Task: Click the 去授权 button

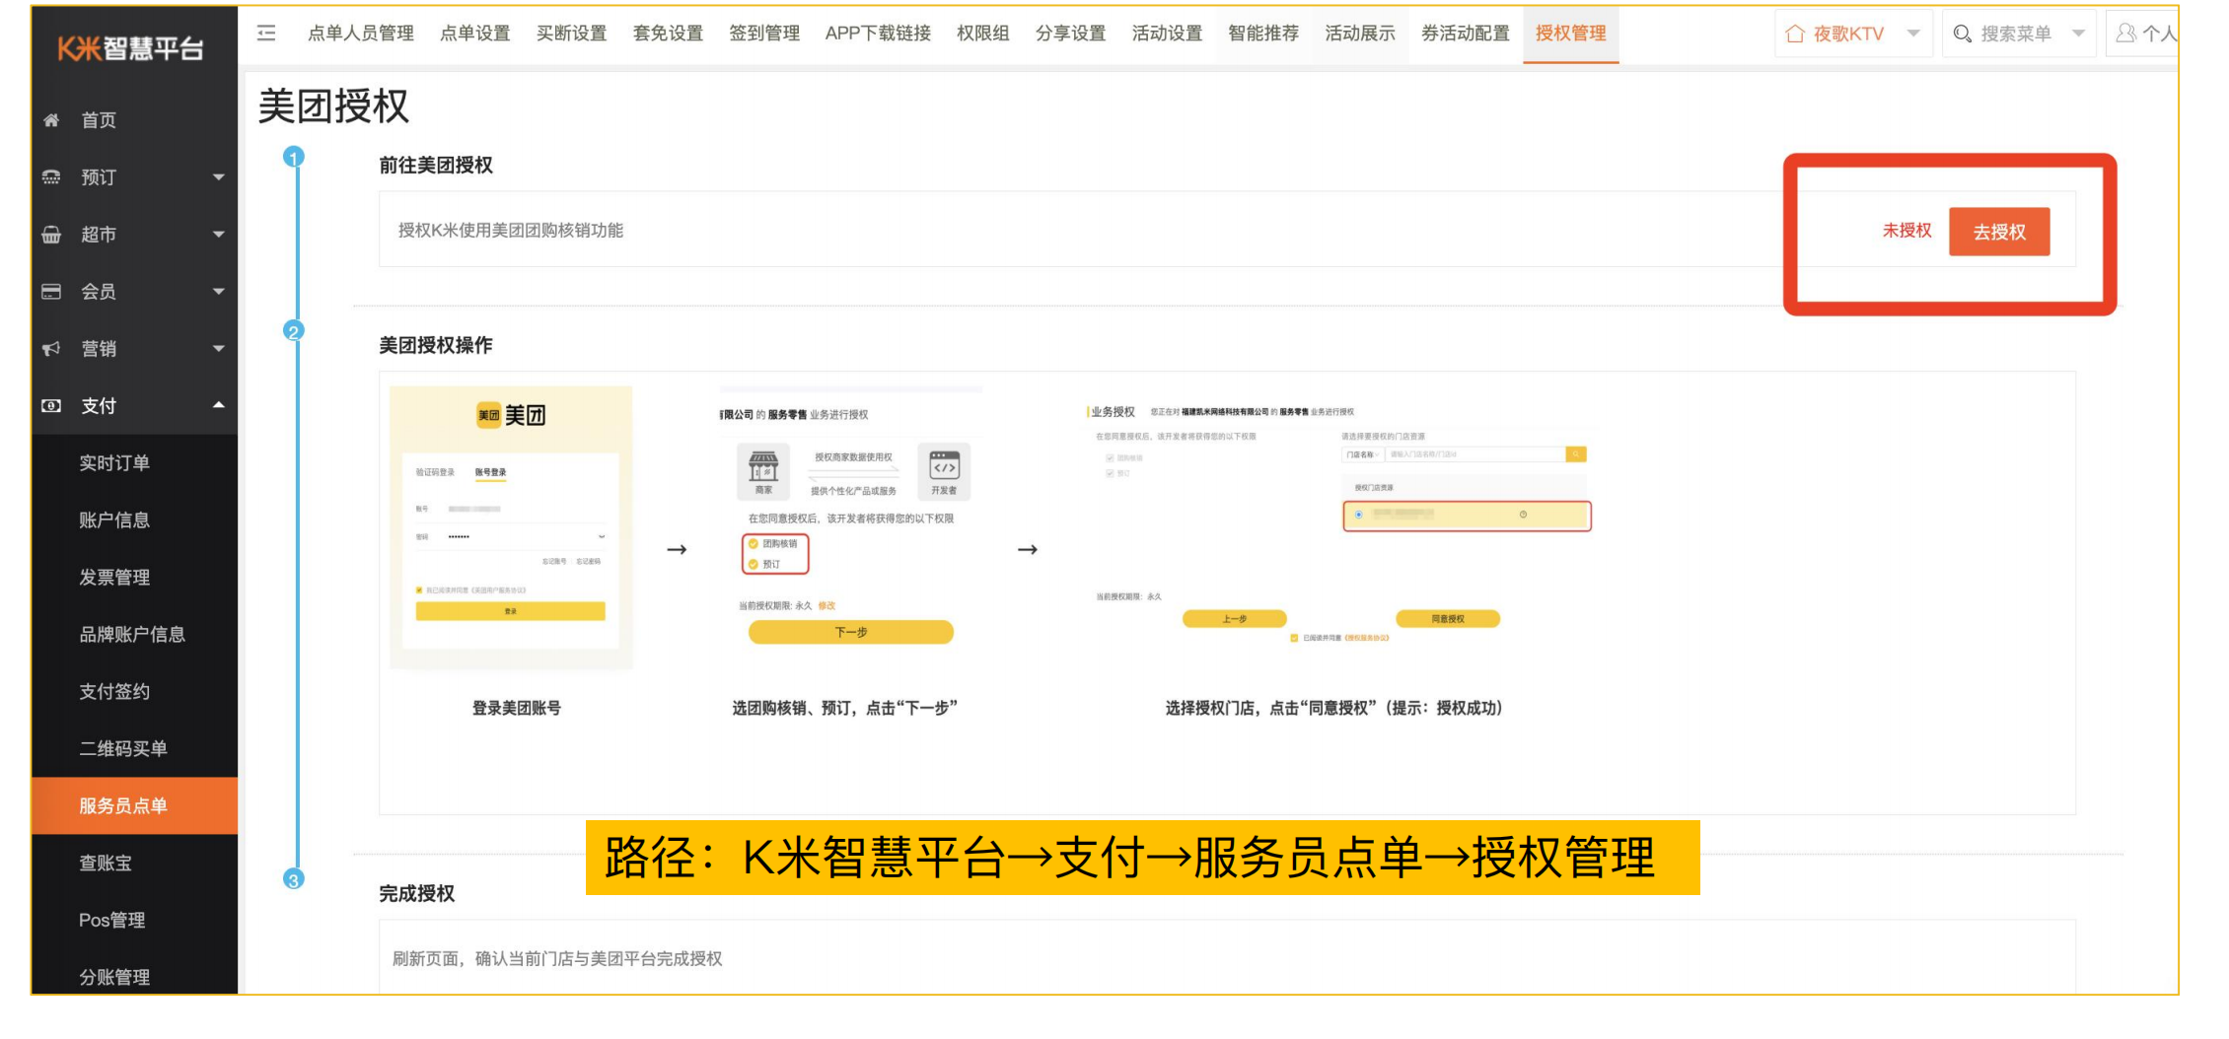Action: pos(1999,232)
